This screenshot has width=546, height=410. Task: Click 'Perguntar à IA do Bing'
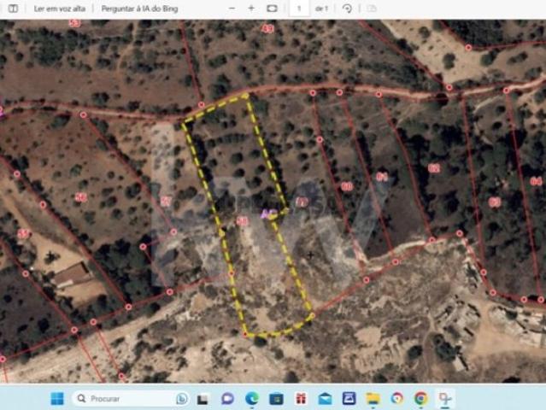click(133, 8)
